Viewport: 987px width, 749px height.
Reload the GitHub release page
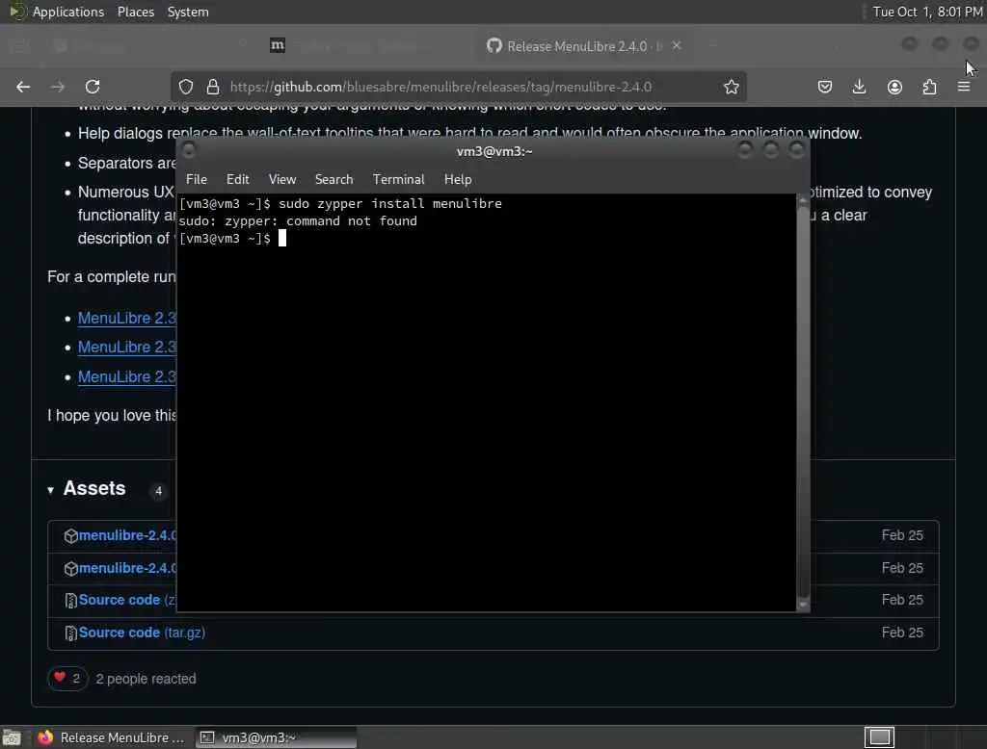point(93,87)
